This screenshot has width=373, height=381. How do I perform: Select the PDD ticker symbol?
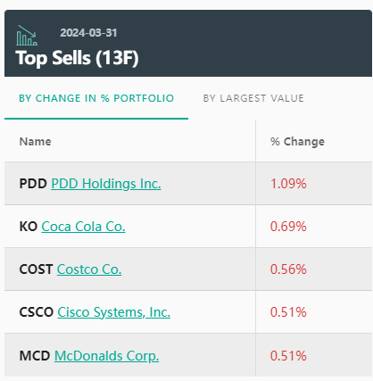click(x=33, y=184)
